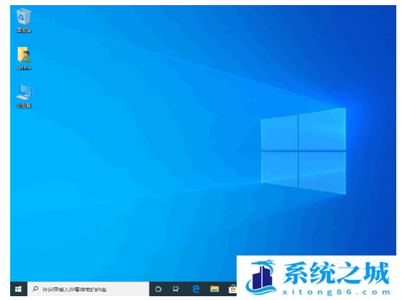
Task: Launch Microsoft Edge from taskbar
Action: [196, 289]
